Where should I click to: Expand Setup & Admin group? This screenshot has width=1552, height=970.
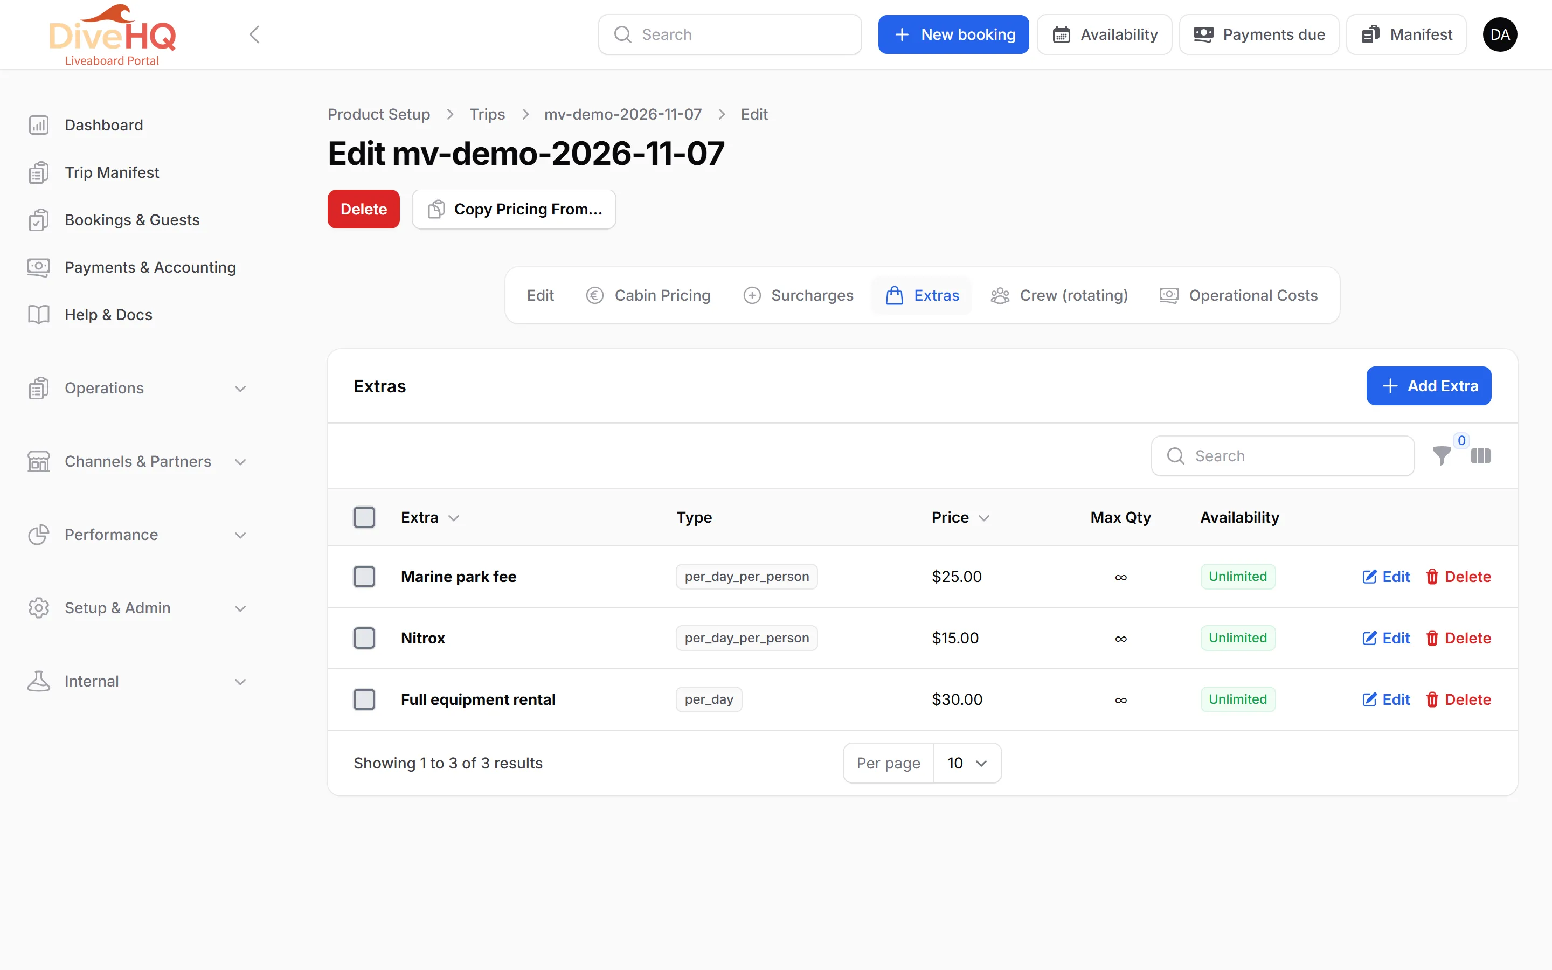point(136,608)
